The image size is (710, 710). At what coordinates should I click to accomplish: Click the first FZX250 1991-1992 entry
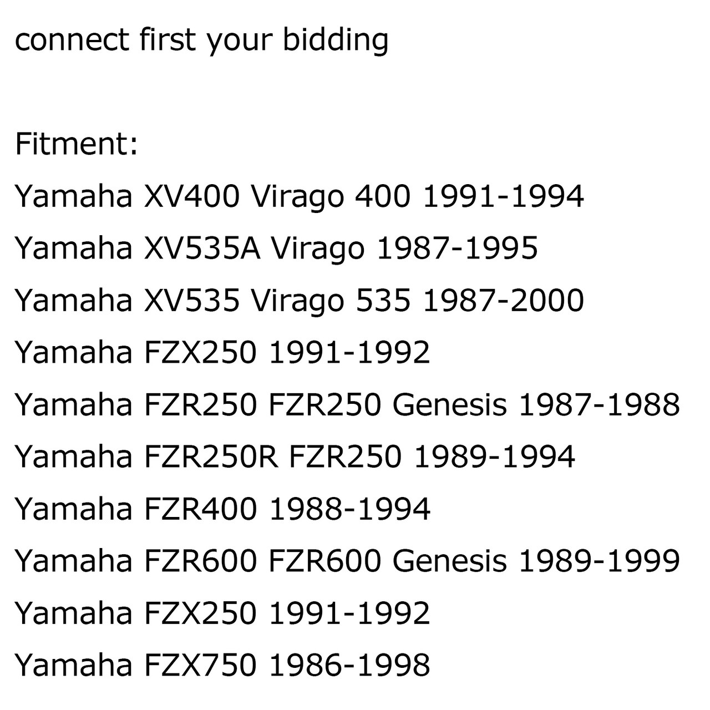click(x=222, y=352)
